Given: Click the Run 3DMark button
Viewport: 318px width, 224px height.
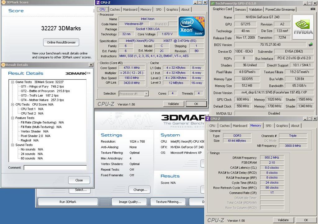Looking at the screenshot, I should [x=68, y=202].
